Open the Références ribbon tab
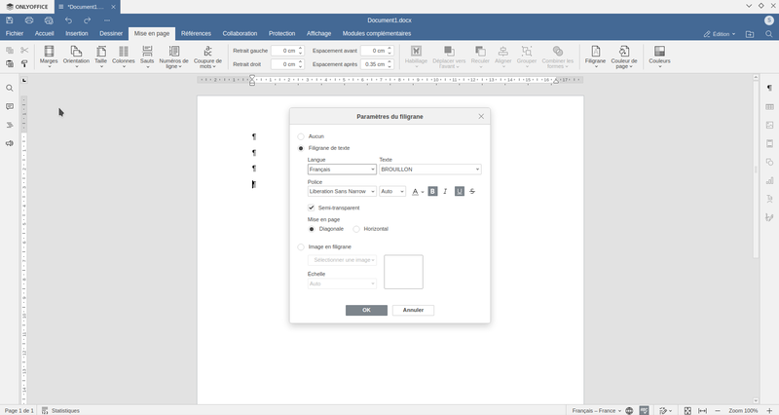 click(196, 33)
